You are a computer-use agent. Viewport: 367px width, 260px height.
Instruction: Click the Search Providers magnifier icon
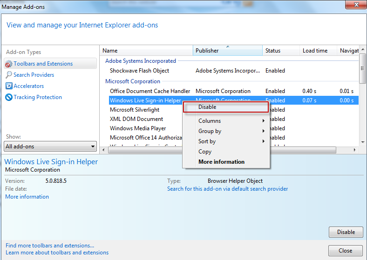coord(9,75)
